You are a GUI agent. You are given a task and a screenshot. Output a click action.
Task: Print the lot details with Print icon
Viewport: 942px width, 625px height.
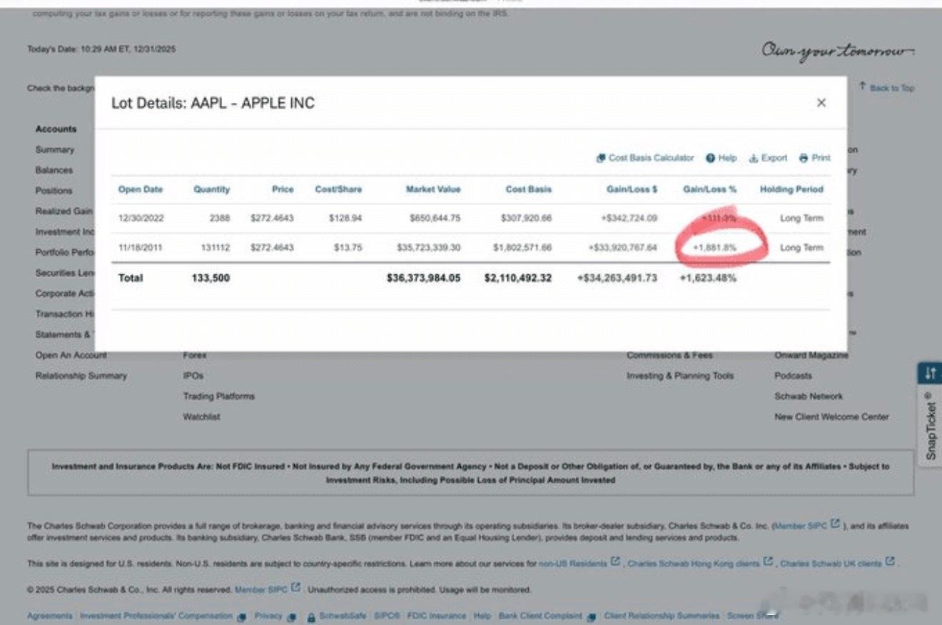(x=804, y=158)
